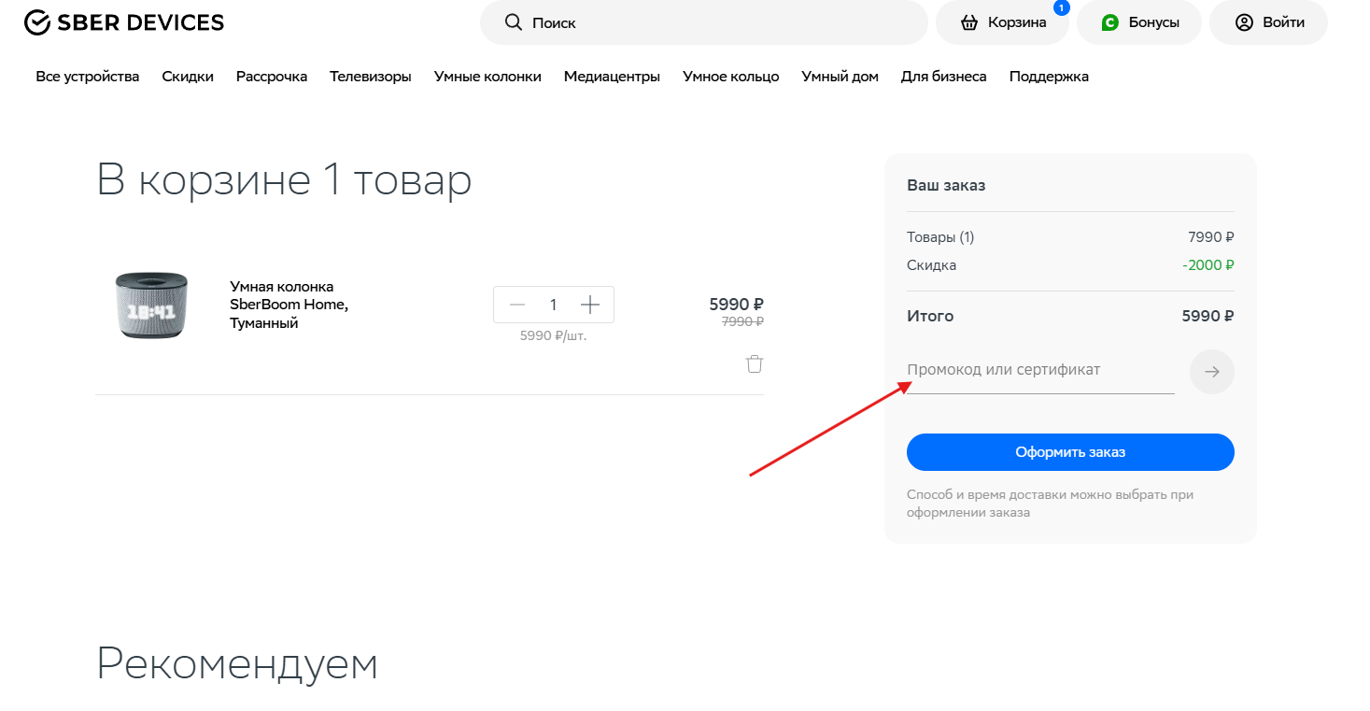1370x711 pixels.
Task: Click the Рекомендуем heading
Action: click(x=237, y=663)
